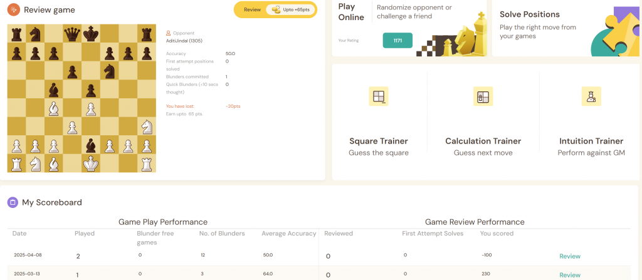Click 'Perform against GM' subtitle
642x280 pixels.
coord(591,153)
